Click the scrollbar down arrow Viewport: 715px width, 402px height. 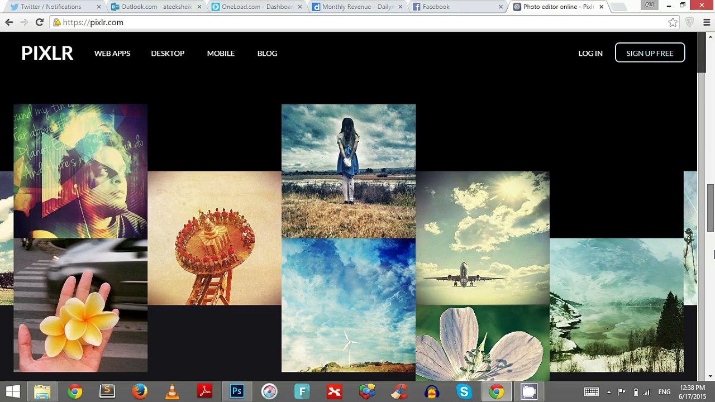click(x=710, y=376)
